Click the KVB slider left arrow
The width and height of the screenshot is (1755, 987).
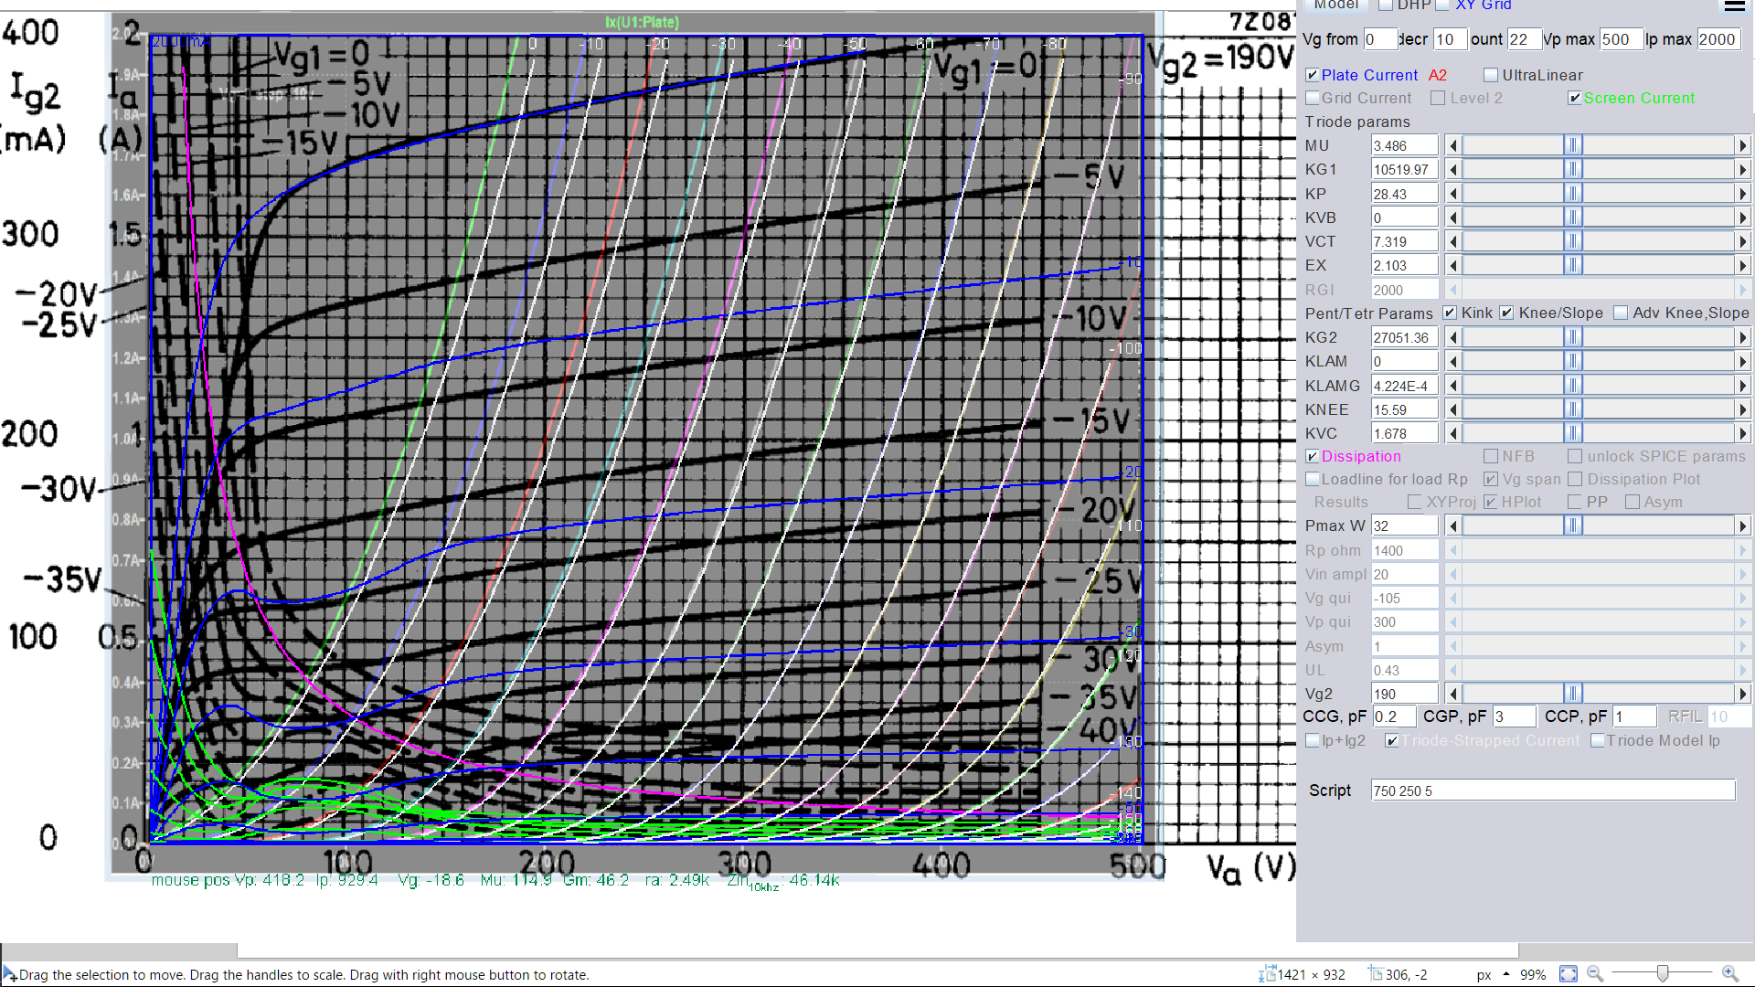pyautogui.click(x=1453, y=218)
